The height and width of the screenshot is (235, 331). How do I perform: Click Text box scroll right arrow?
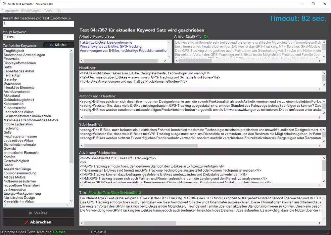319,223
